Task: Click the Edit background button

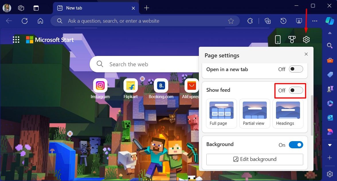Action: (x=255, y=159)
